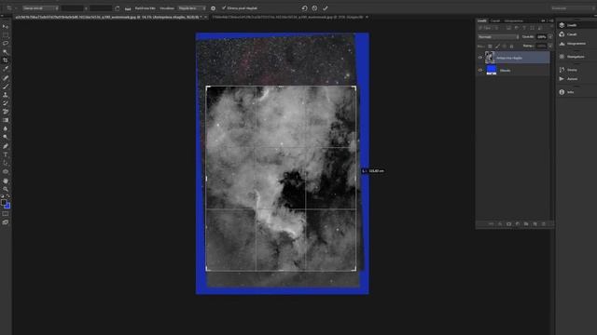
Task: Select the Hand tool
Action: pos(6,181)
